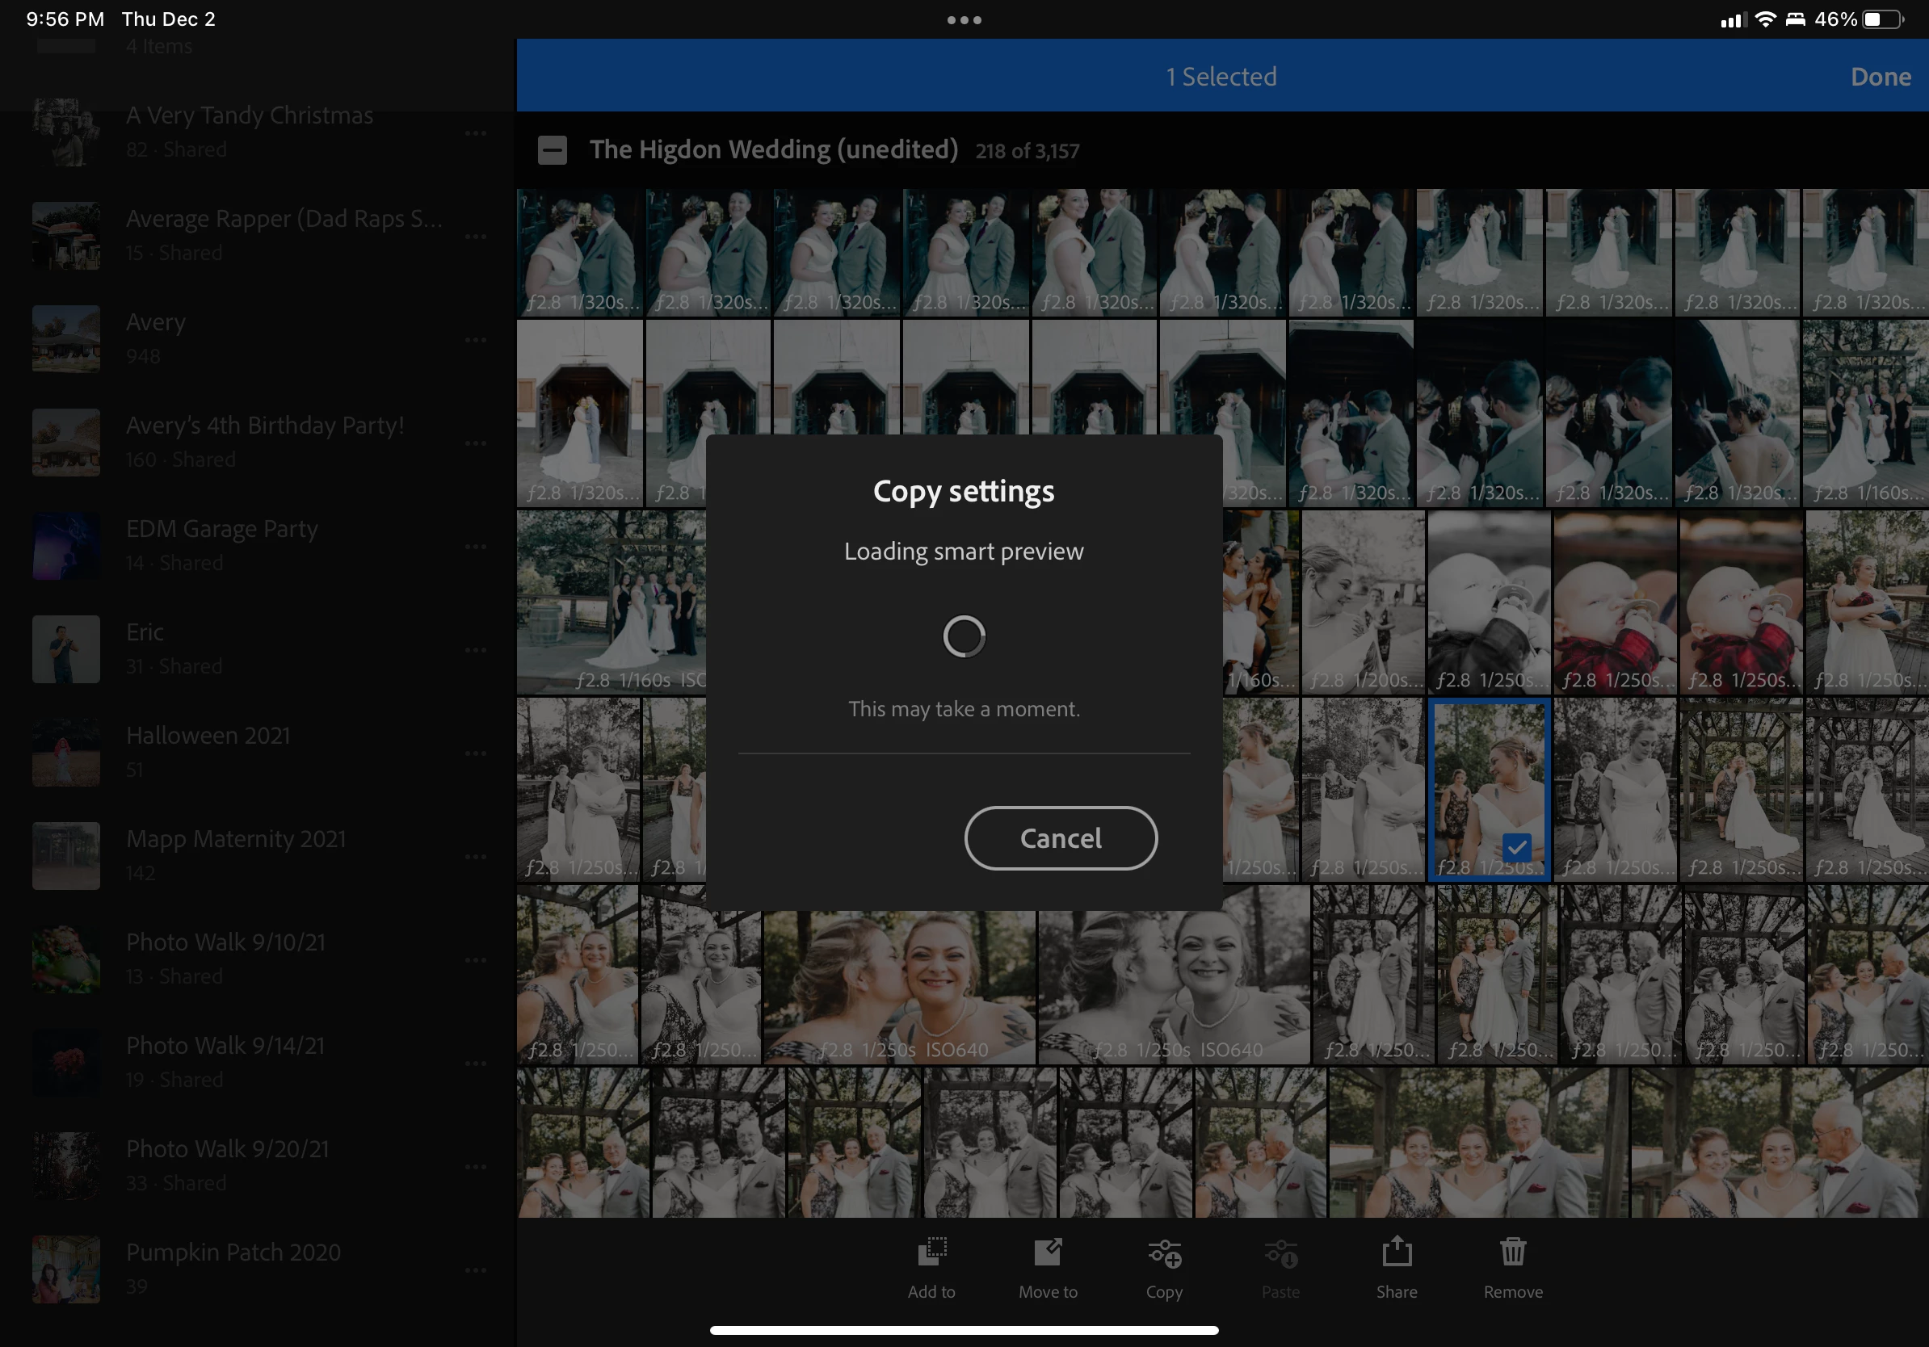Uncheck the selected photo's blue checkmark
This screenshot has width=1929, height=1347.
pyautogui.click(x=1516, y=847)
